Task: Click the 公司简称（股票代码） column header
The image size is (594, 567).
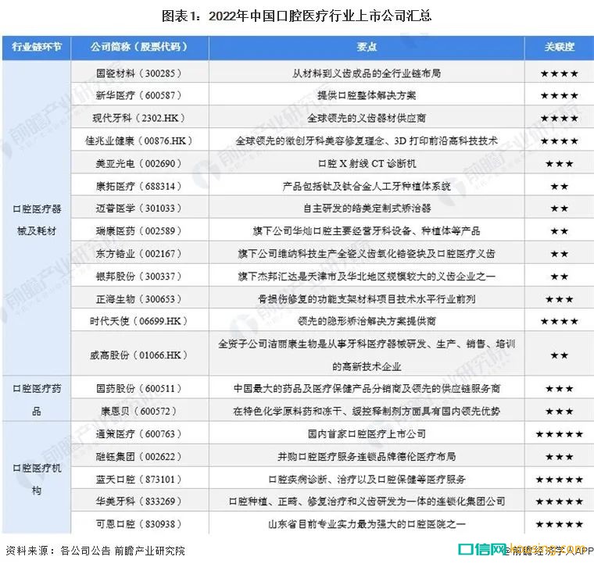Action: click(x=139, y=48)
